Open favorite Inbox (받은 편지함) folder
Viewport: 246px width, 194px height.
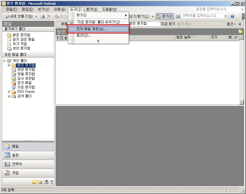19,35
